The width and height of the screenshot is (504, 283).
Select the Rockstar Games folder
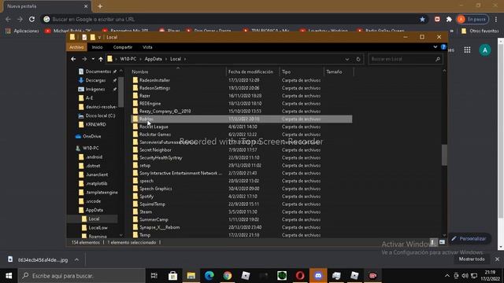(x=155, y=134)
